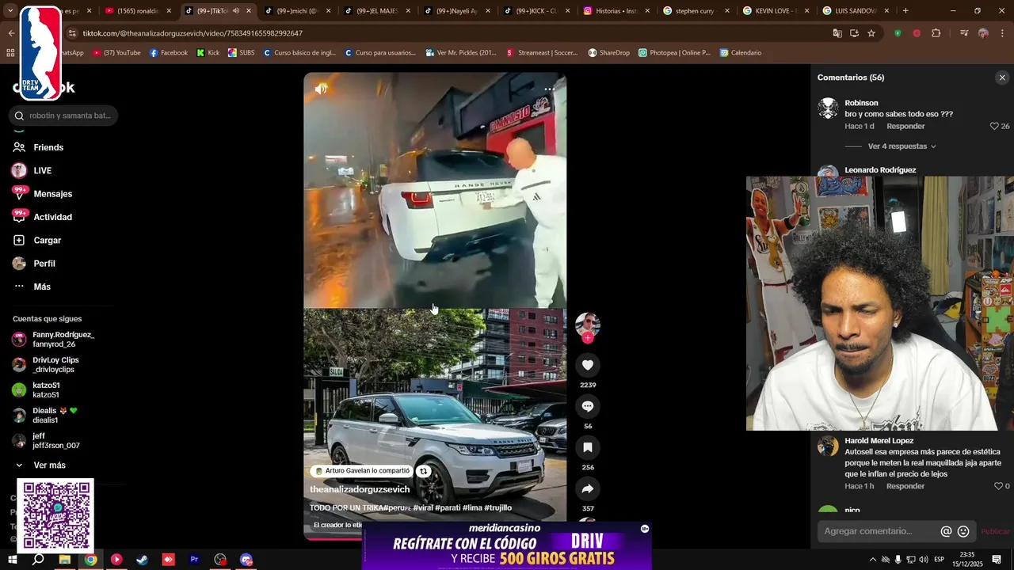Translate page using translate icon
The width and height of the screenshot is (1014, 570).
click(837, 33)
